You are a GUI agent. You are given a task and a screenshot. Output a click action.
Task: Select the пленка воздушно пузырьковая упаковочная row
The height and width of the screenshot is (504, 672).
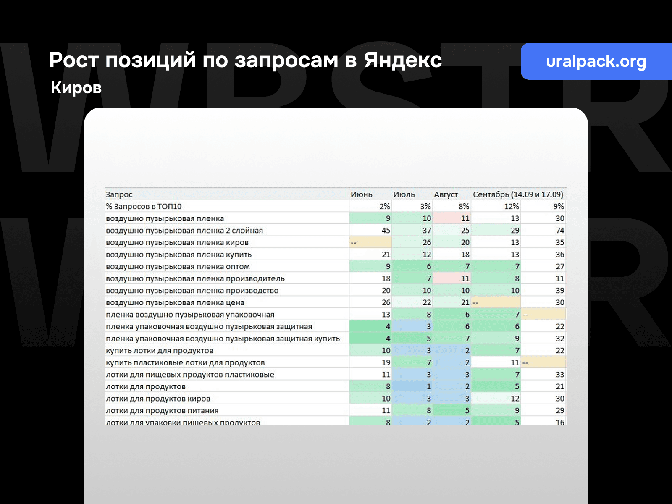[189, 314]
